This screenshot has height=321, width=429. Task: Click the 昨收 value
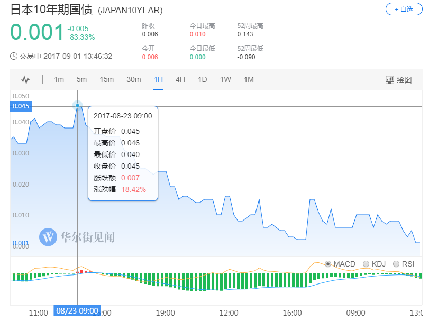click(x=150, y=34)
